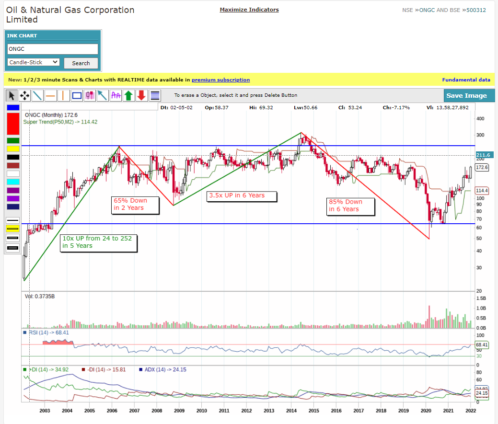Pick the large red color swatch
Viewport: 498px width, 424px height.
13,124
